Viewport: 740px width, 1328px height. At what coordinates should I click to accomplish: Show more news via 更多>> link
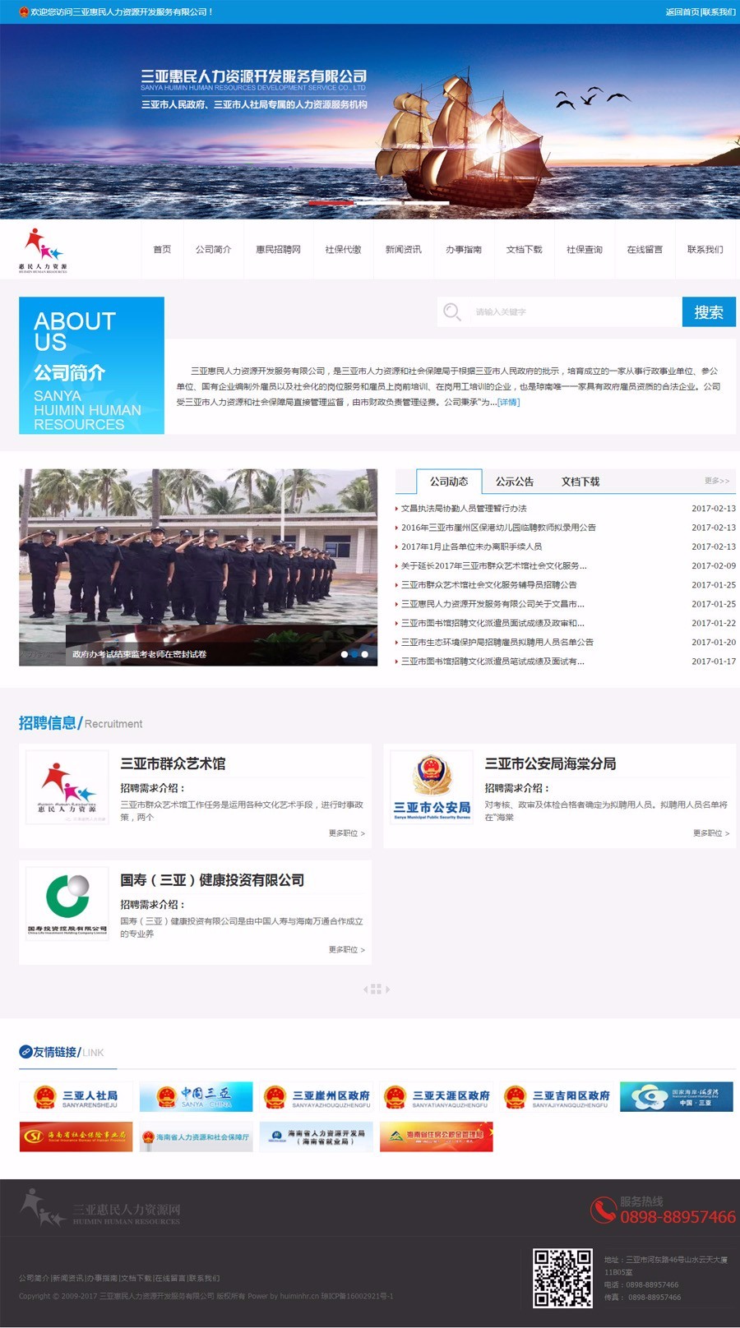716,481
